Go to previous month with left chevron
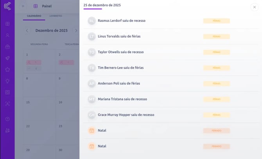Viewport: 262px width, 159px height. pos(27,30)
